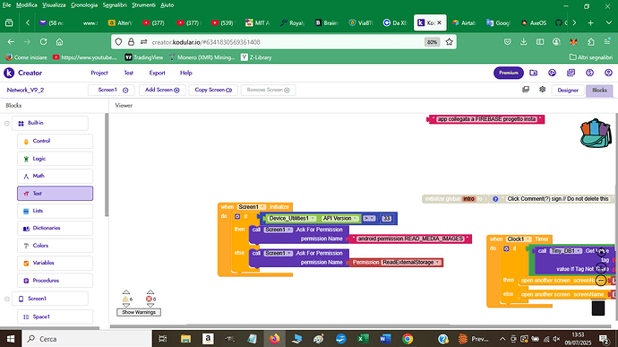
Task: Click the Premium button
Action: pyautogui.click(x=509, y=73)
